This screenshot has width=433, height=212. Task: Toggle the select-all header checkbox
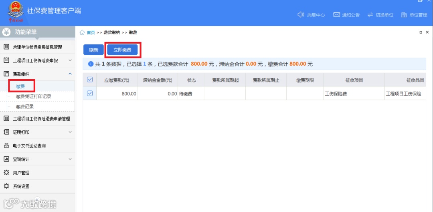(90, 80)
